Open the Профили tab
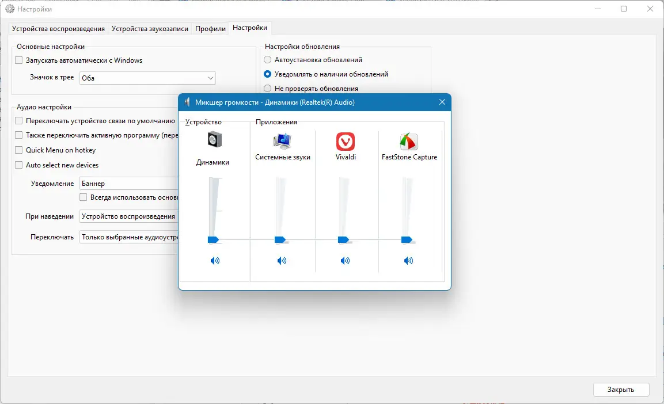The height and width of the screenshot is (404, 664). 210,28
